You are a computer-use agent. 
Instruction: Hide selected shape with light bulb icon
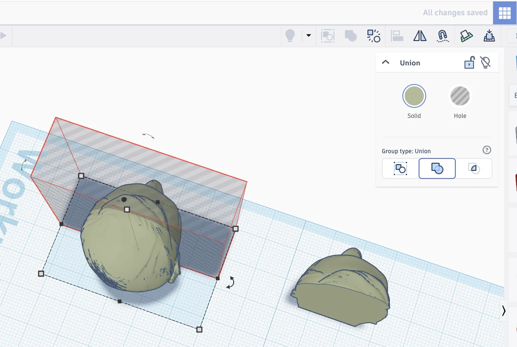[x=485, y=62]
